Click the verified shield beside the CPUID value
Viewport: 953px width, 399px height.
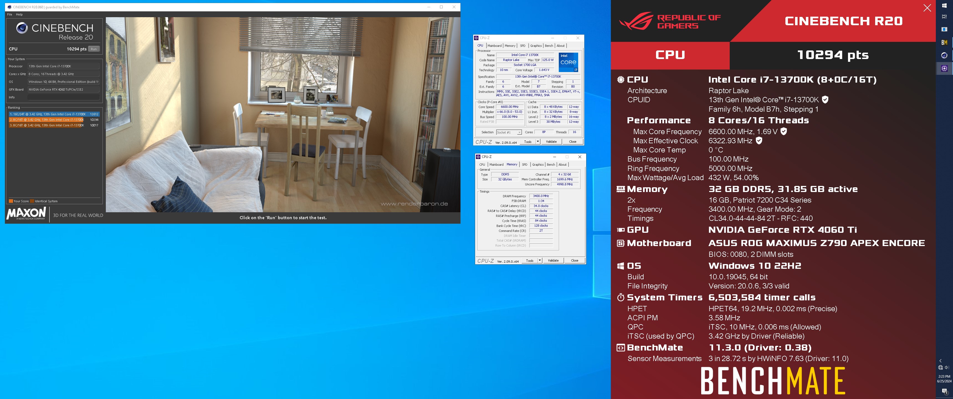point(825,99)
